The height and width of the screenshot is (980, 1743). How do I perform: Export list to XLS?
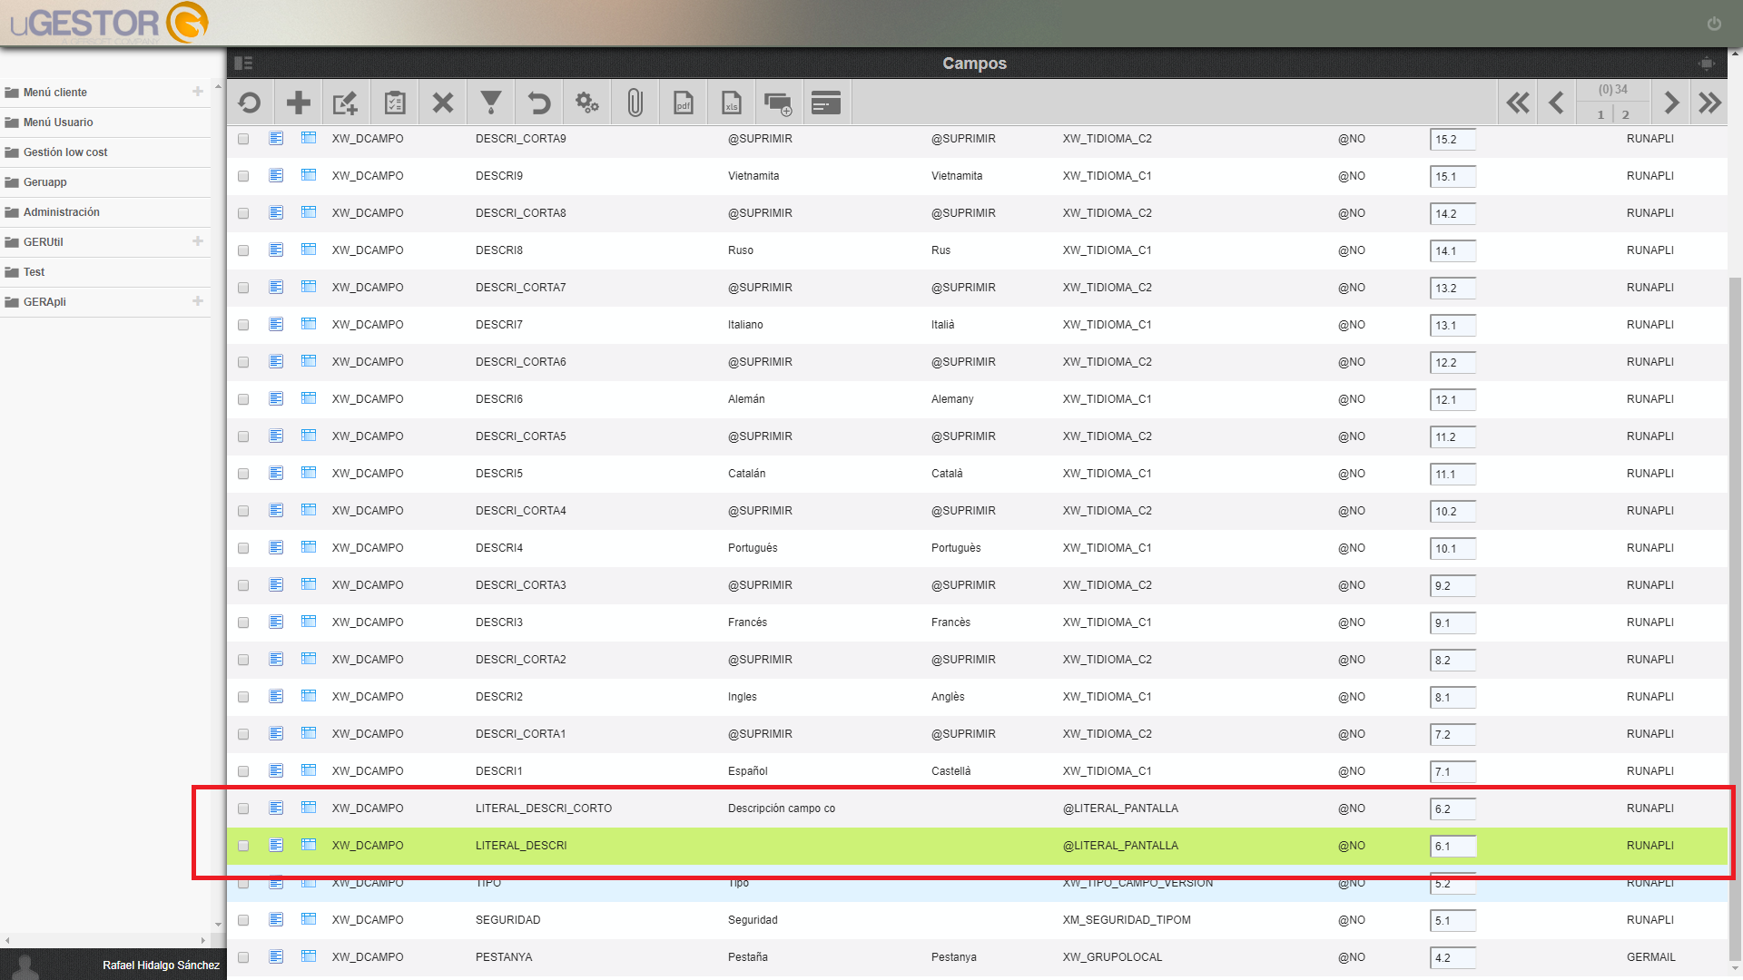[732, 103]
